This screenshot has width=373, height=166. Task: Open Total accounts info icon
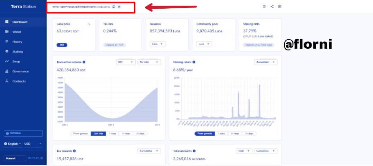tap(194, 151)
